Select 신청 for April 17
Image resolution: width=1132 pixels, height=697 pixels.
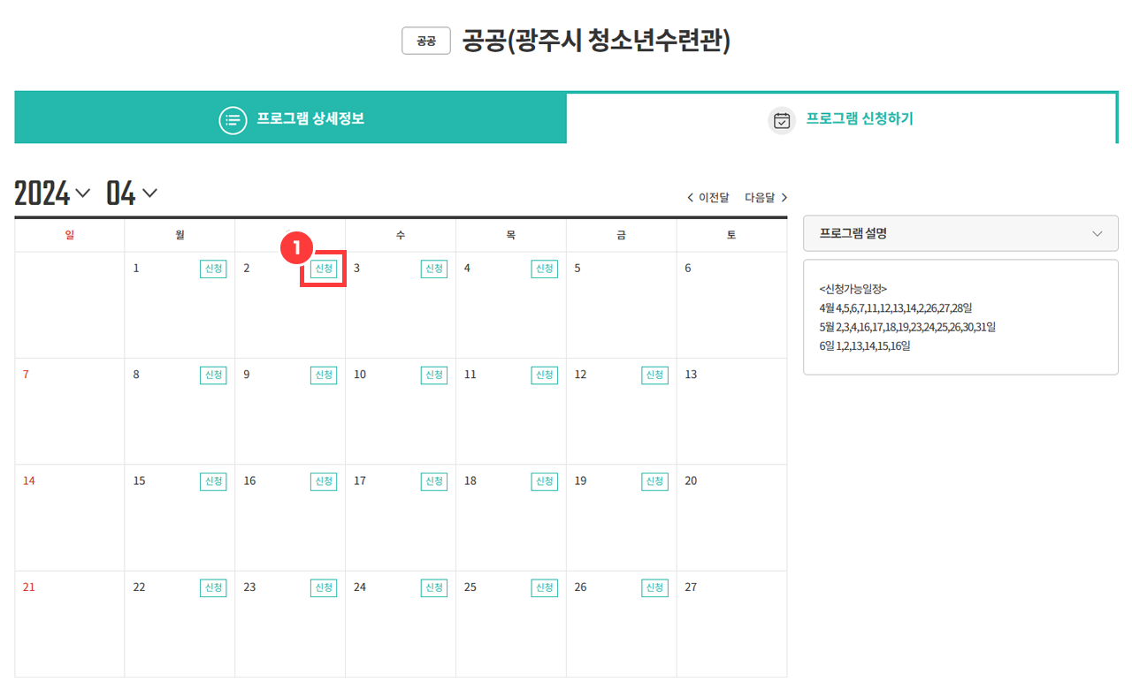click(x=434, y=481)
